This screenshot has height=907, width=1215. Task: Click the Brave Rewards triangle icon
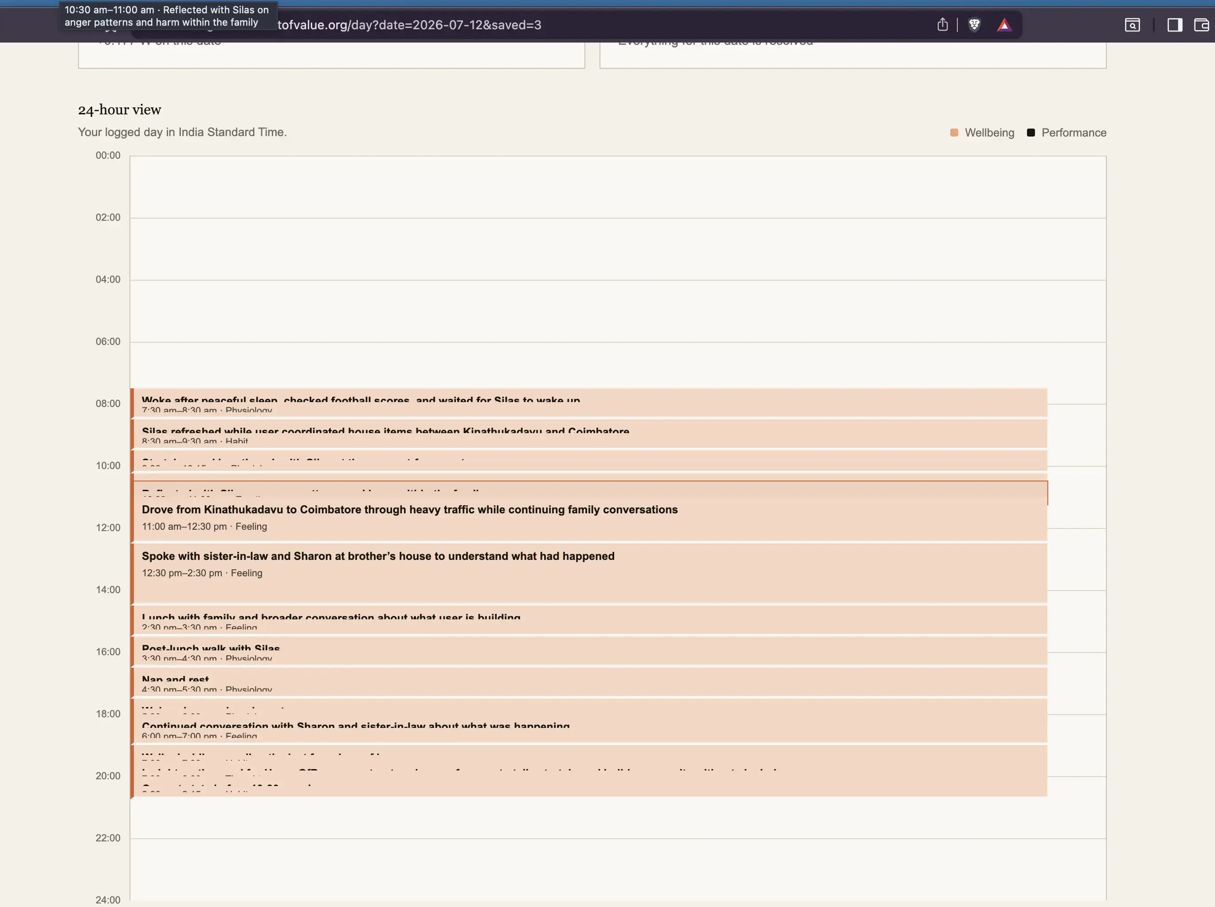1004,25
